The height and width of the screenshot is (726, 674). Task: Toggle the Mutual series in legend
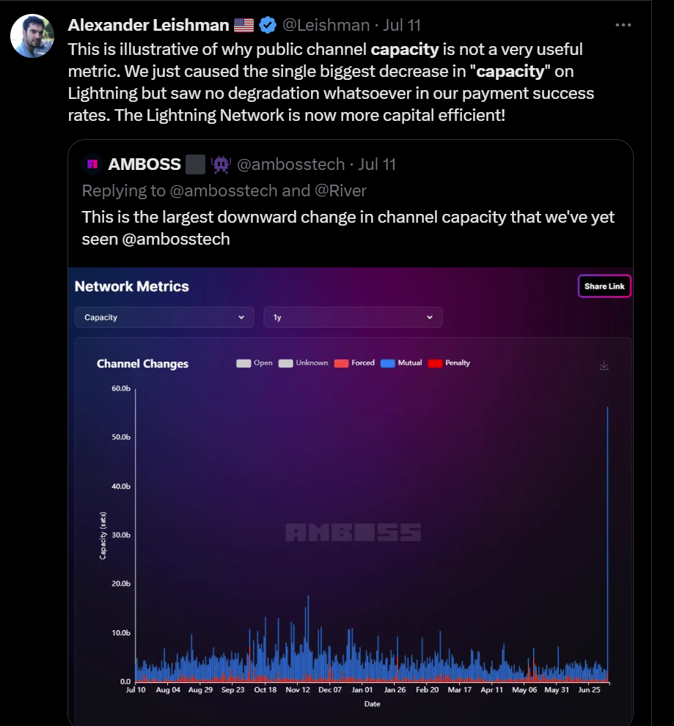401,363
